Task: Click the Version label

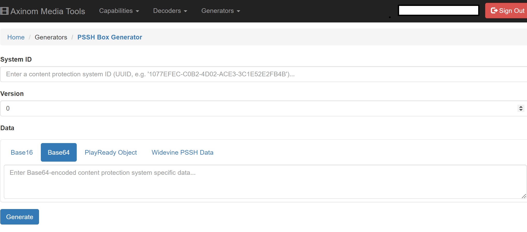Action: pos(12,94)
